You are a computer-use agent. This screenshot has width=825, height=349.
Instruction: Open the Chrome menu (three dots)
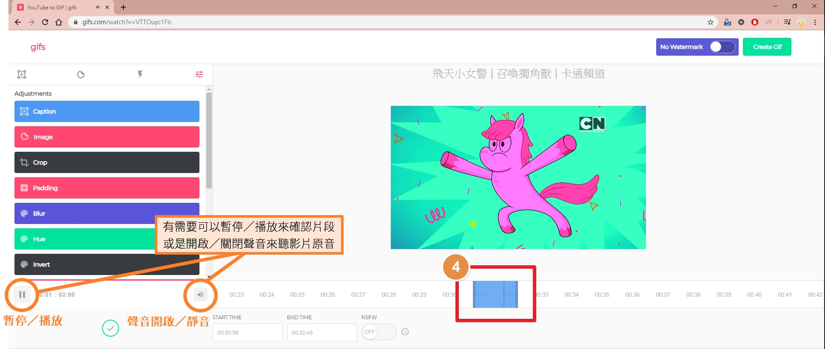[815, 22]
